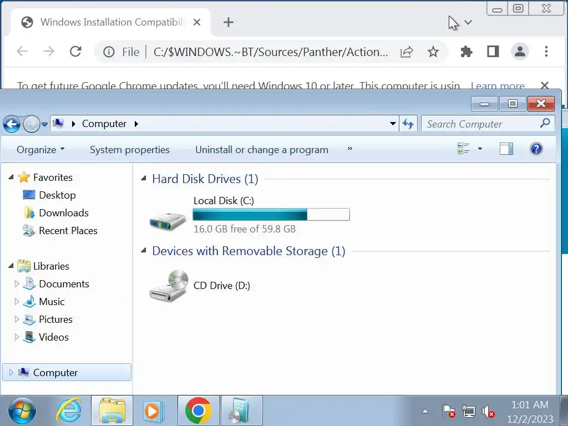Click Explorer's refresh button
Screen dimensions: 568x426
coord(408,124)
